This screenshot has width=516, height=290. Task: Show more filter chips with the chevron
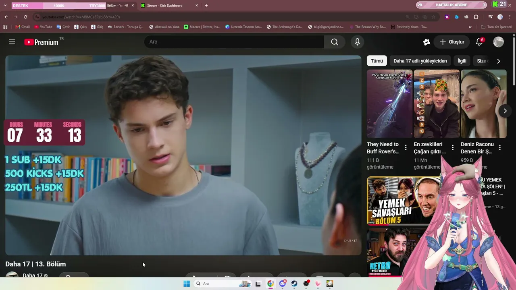[x=499, y=61]
